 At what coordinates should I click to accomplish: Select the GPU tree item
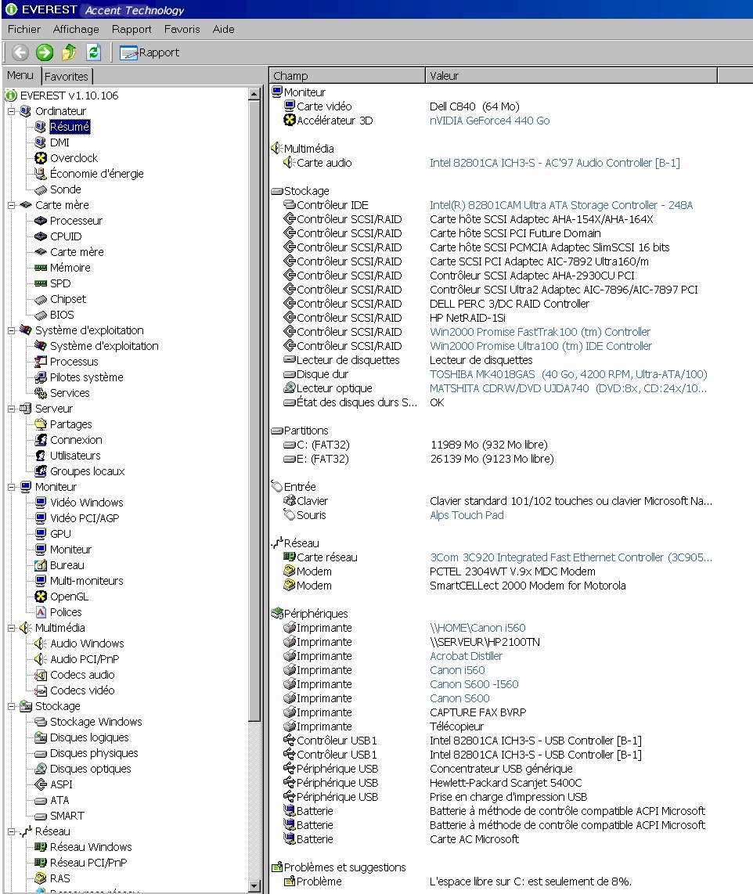click(60, 534)
